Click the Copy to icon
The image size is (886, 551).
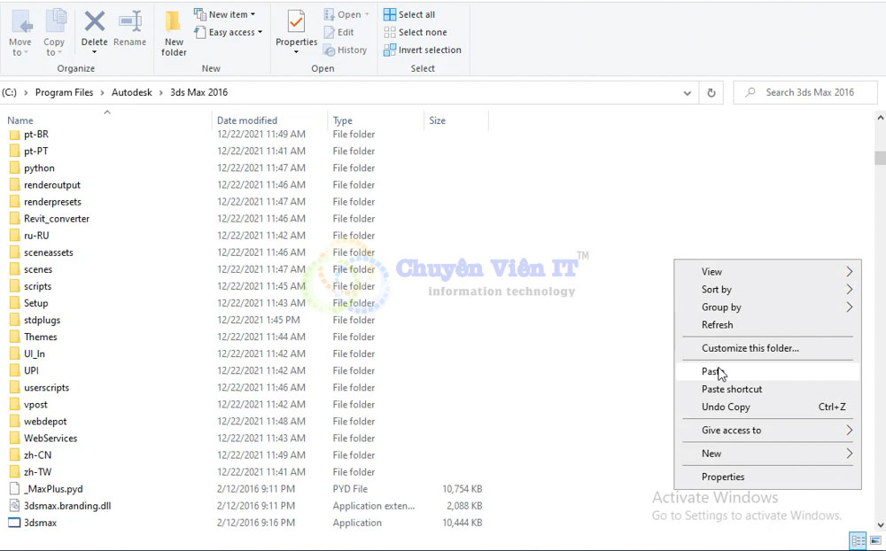click(x=54, y=32)
